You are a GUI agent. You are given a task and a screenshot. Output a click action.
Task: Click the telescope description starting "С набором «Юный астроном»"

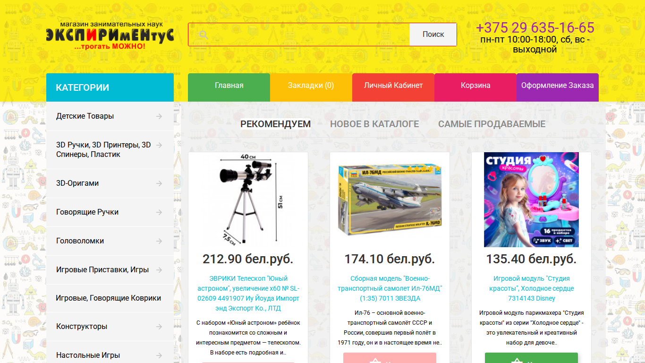pos(248,337)
